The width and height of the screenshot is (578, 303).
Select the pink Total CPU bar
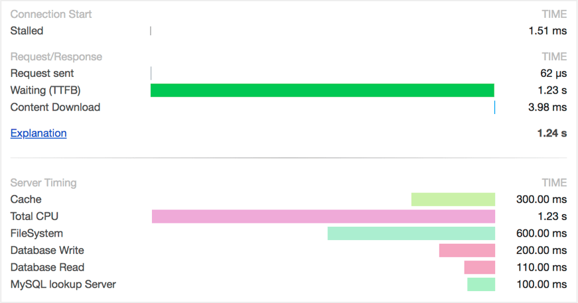click(323, 216)
